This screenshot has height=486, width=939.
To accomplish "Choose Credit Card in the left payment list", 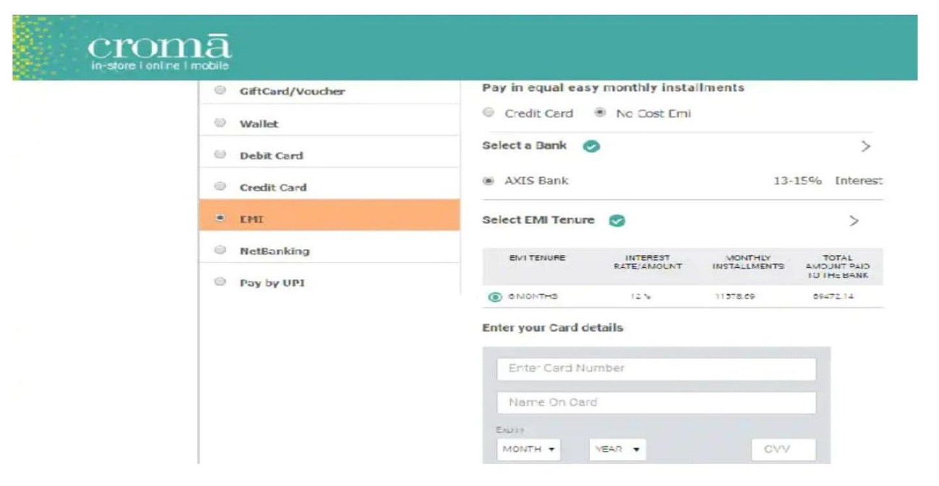I will tap(220, 187).
